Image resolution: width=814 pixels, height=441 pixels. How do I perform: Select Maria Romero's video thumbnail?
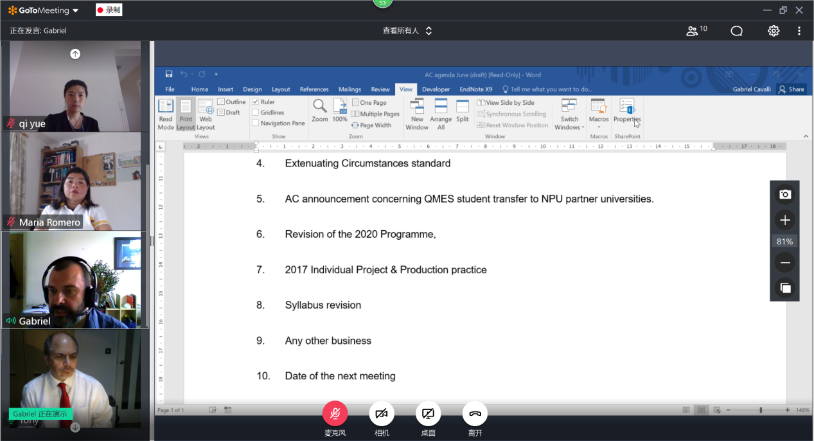click(x=75, y=181)
